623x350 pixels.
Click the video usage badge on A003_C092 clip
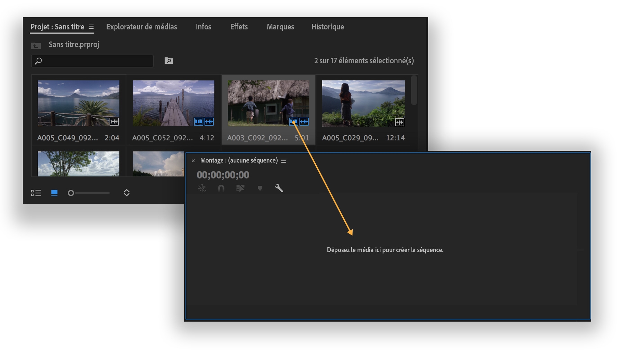(294, 122)
